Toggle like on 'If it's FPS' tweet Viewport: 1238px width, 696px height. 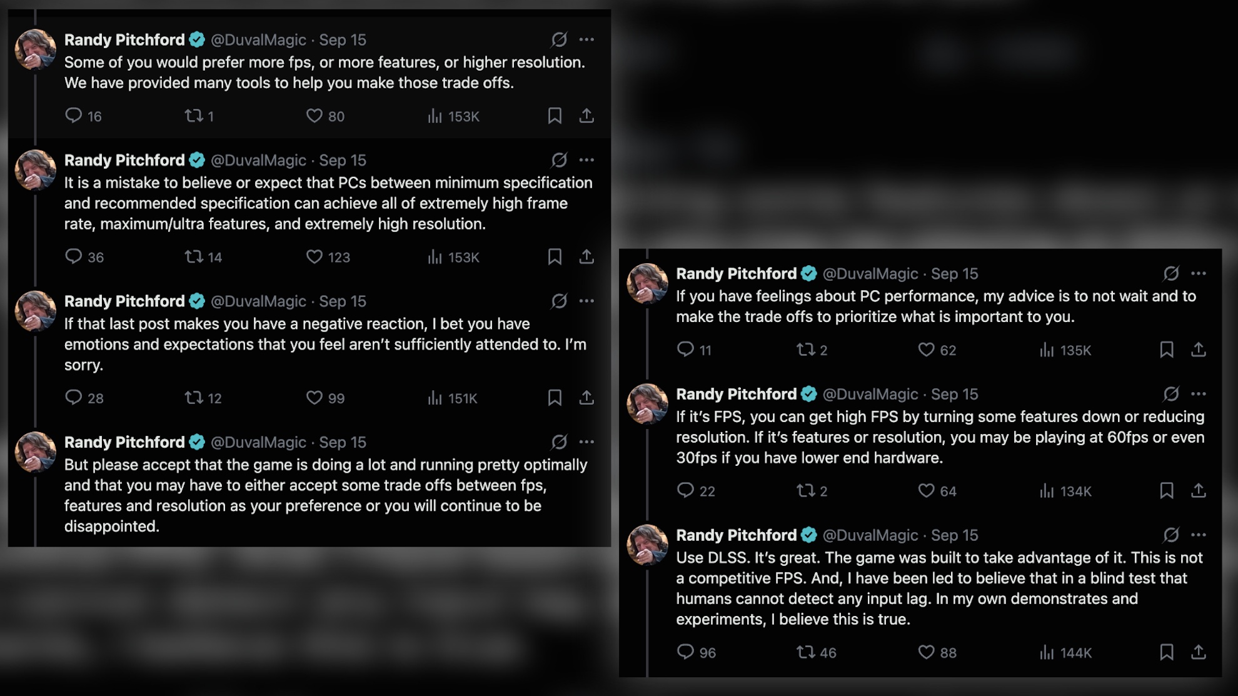point(926,490)
